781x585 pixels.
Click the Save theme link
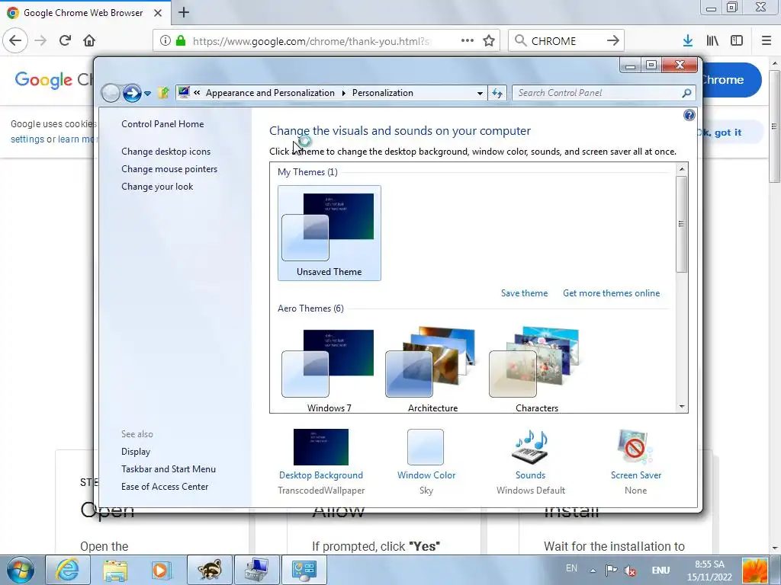524,293
